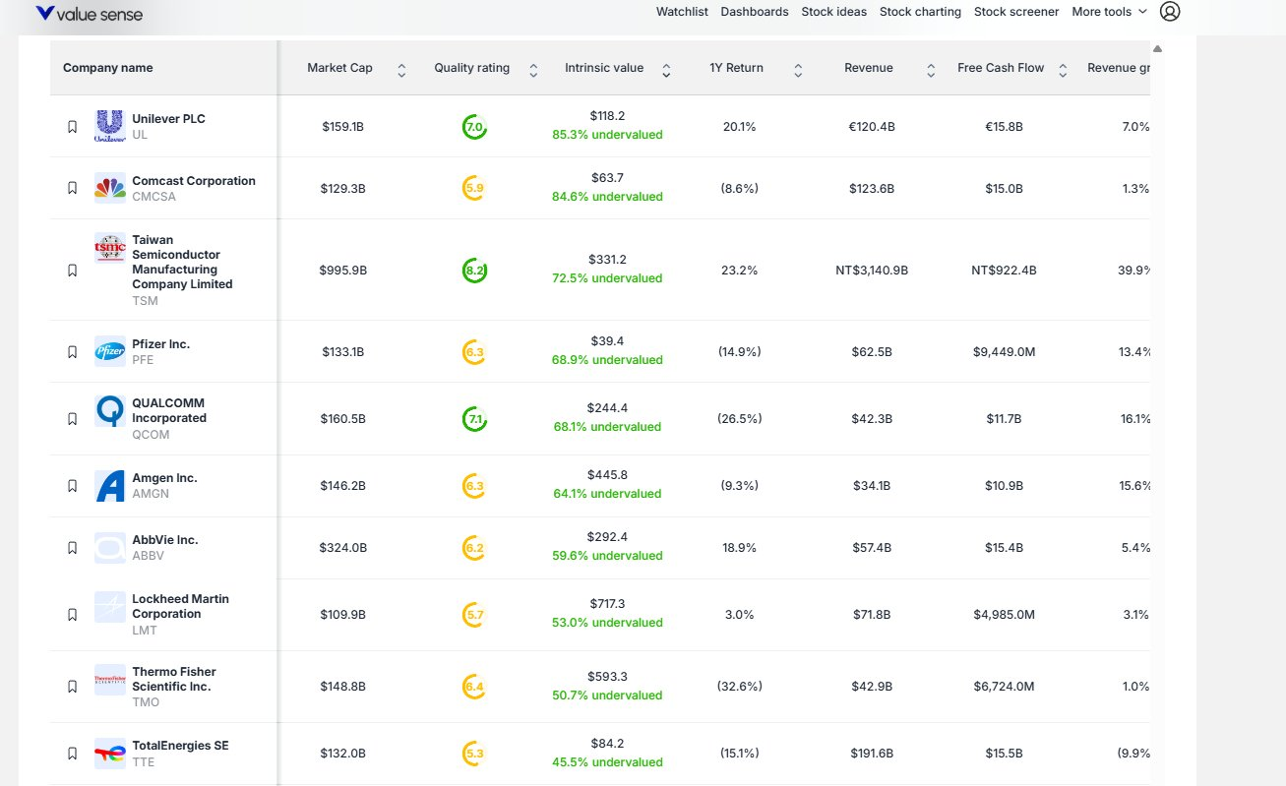Image resolution: width=1286 pixels, height=786 pixels.
Task: Click the Unilever company logo
Action: (108, 125)
